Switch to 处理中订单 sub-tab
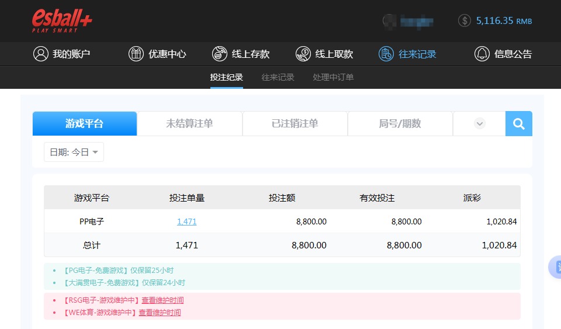The image size is (561, 329). pyautogui.click(x=333, y=77)
